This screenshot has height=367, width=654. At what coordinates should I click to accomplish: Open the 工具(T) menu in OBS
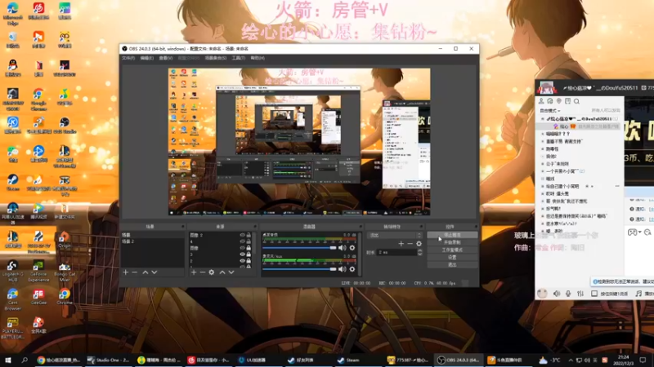pyautogui.click(x=239, y=58)
